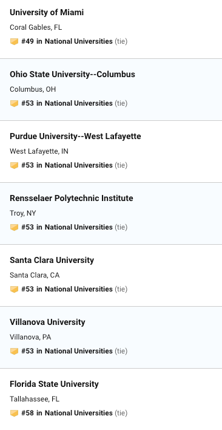Go to Santa Clara University page
The image size is (222, 430).
(x=52, y=261)
